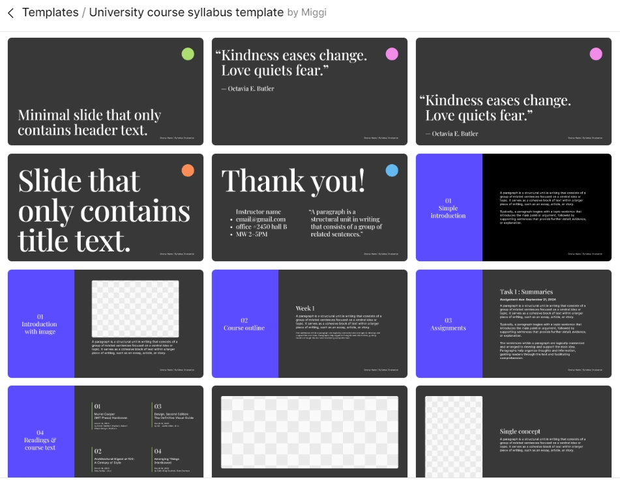Select the Thank you! slide template
Screen dimensions: 620x484
tap(310, 207)
